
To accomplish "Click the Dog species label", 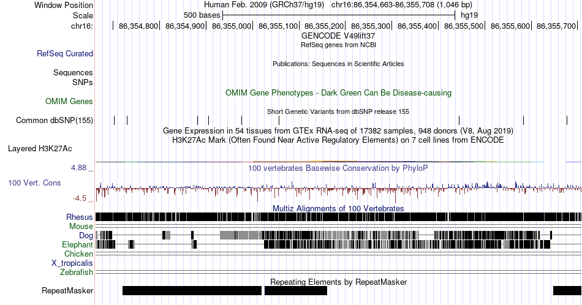I will tap(86, 236).
